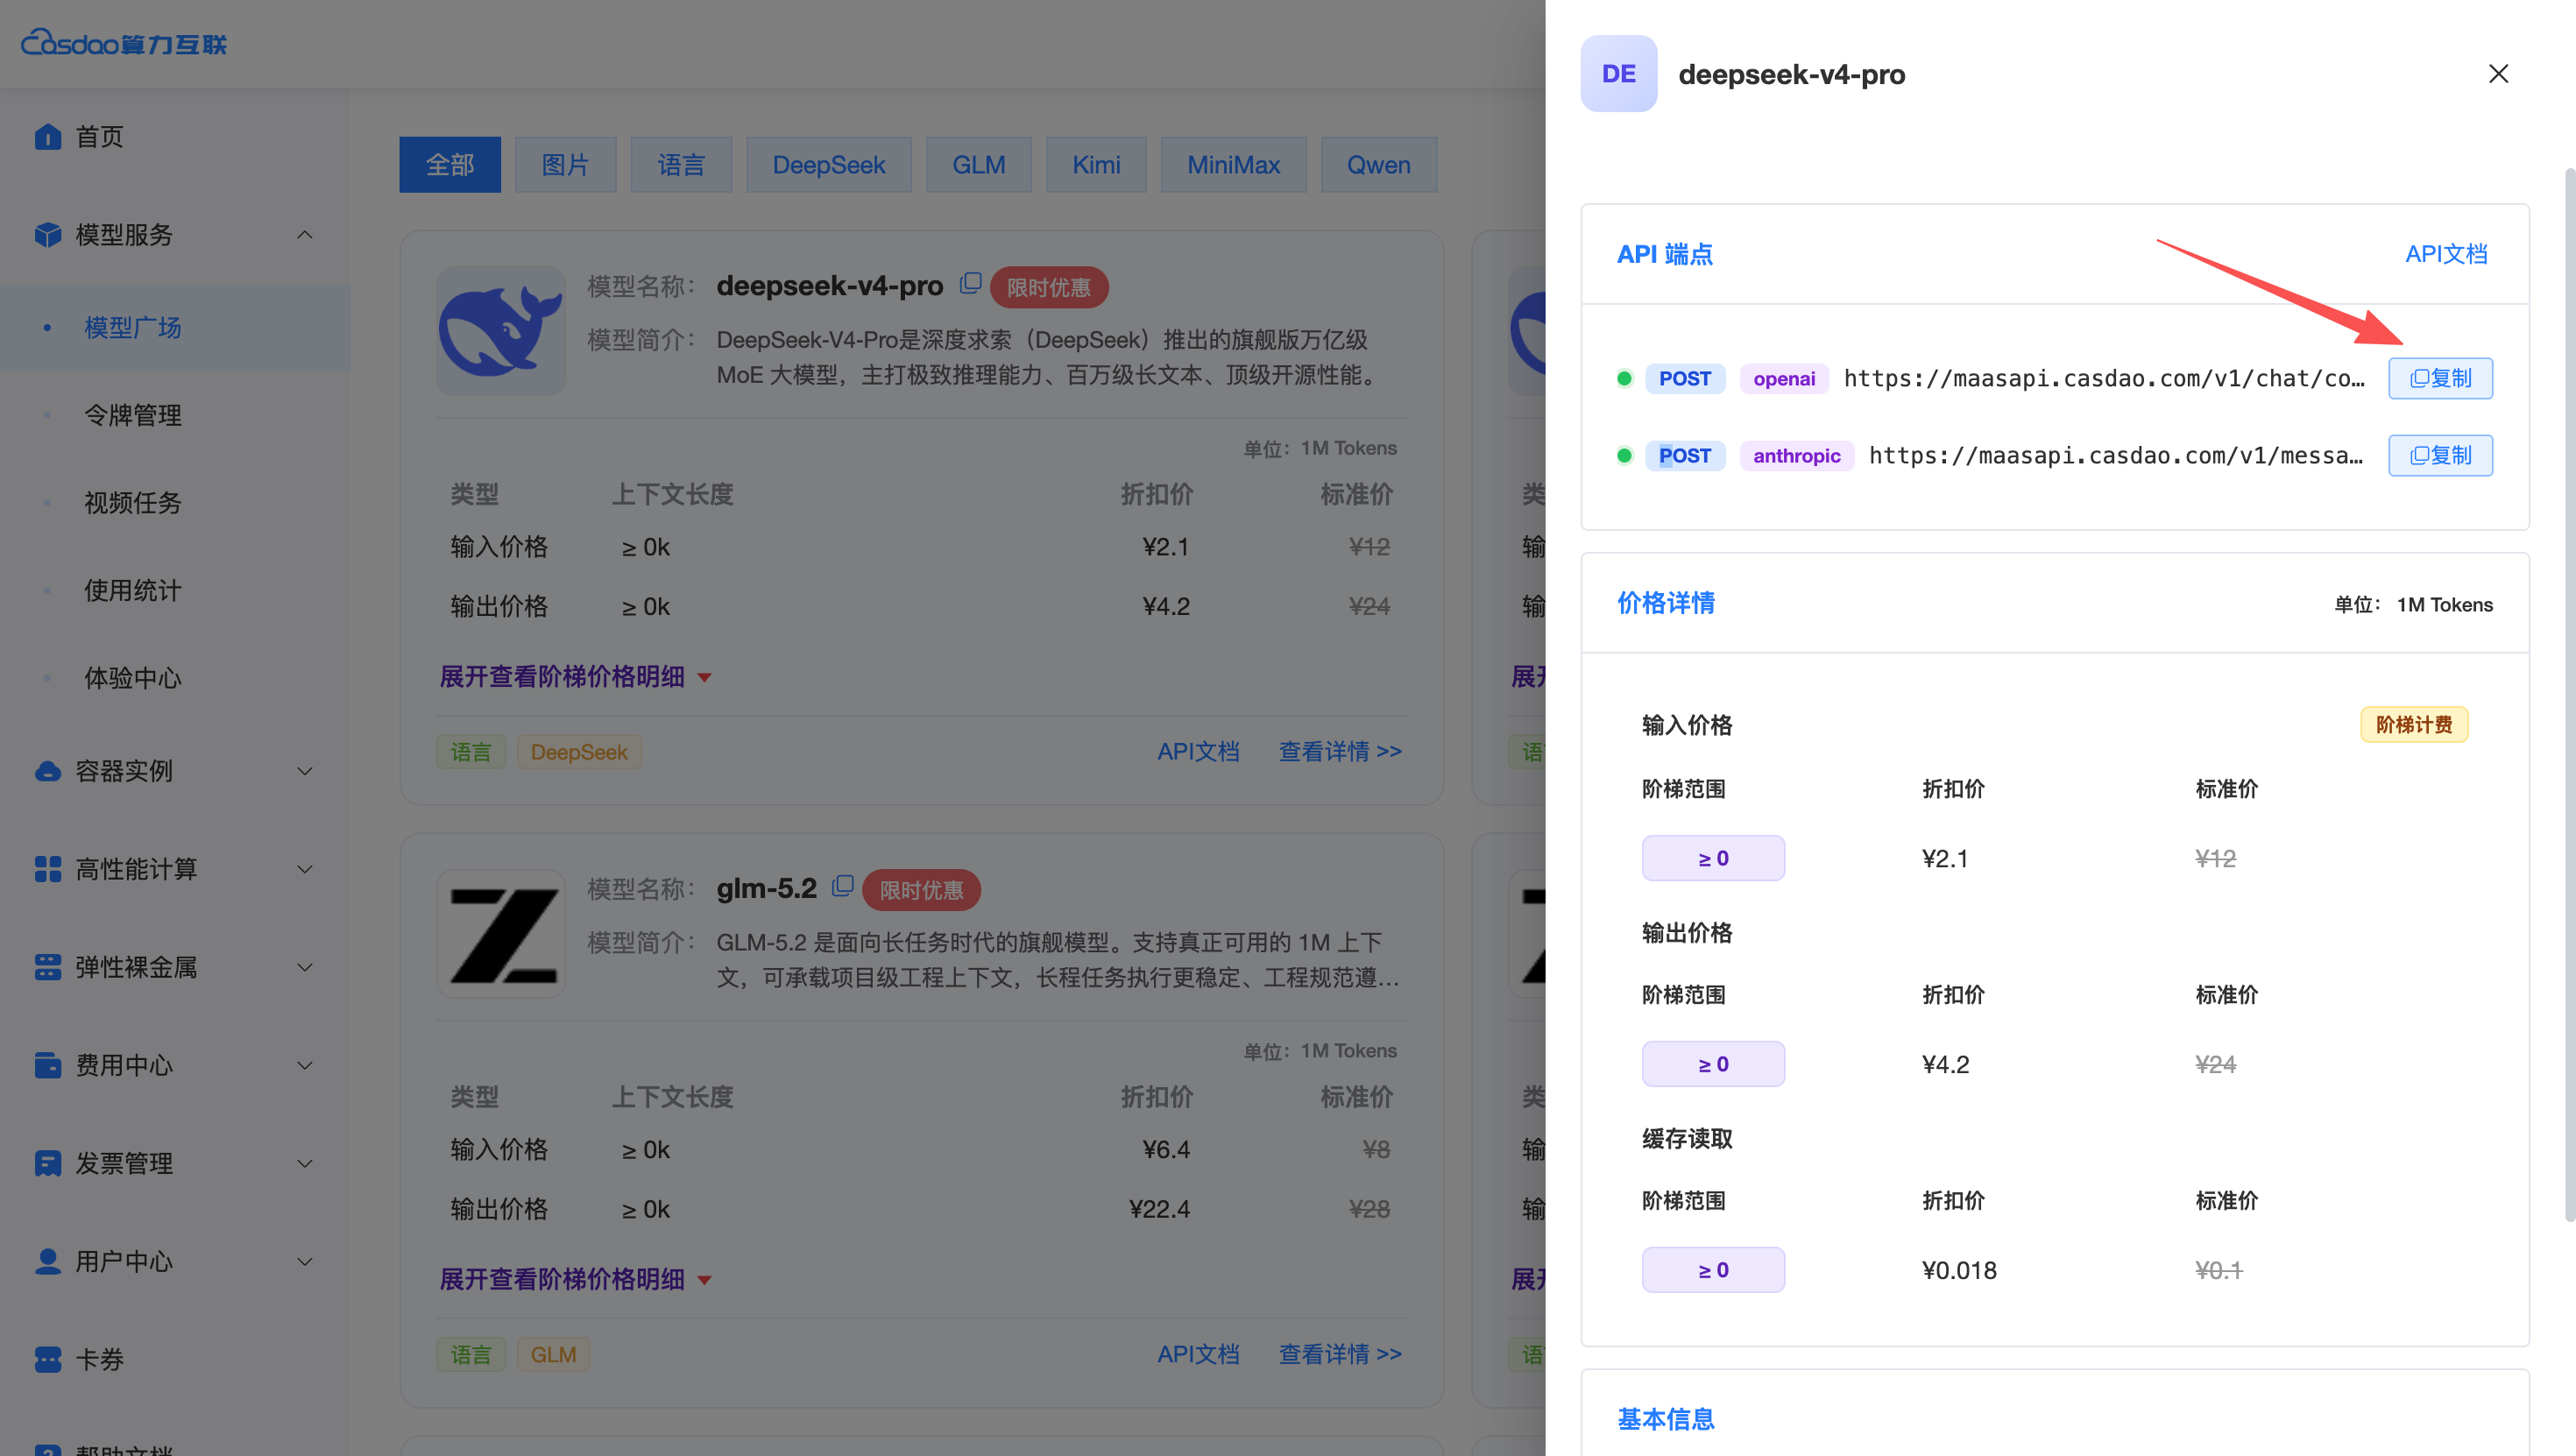Click the DeepSeek whale logo thumbnail
The height and width of the screenshot is (1456, 2576).
[501, 331]
